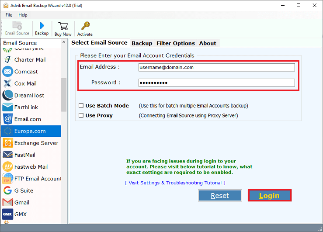Select the GMX label
The width and height of the screenshot is (323, 232).
click(x=21, y=215)
